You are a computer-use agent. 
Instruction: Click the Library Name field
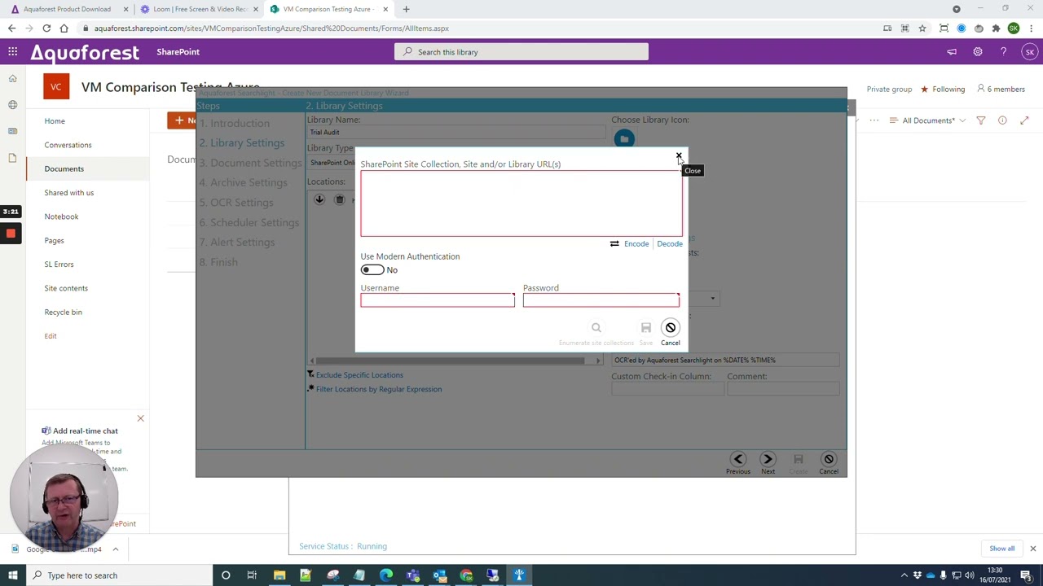(x=455, y=133)
